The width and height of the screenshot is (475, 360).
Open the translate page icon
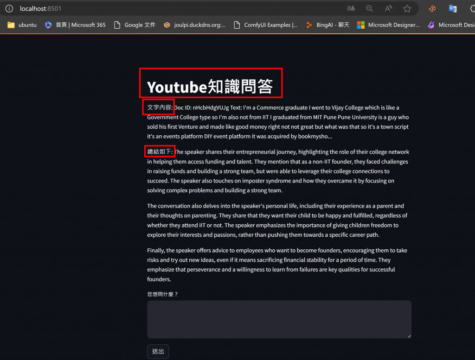(x=351, y=8)
